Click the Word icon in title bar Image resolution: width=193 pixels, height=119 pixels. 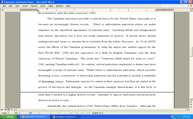(2, 2)
